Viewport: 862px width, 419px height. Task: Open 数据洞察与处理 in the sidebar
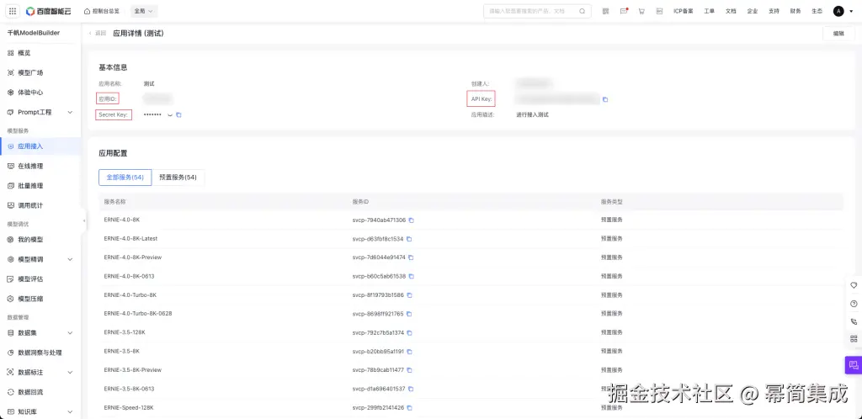click(40, 353)
